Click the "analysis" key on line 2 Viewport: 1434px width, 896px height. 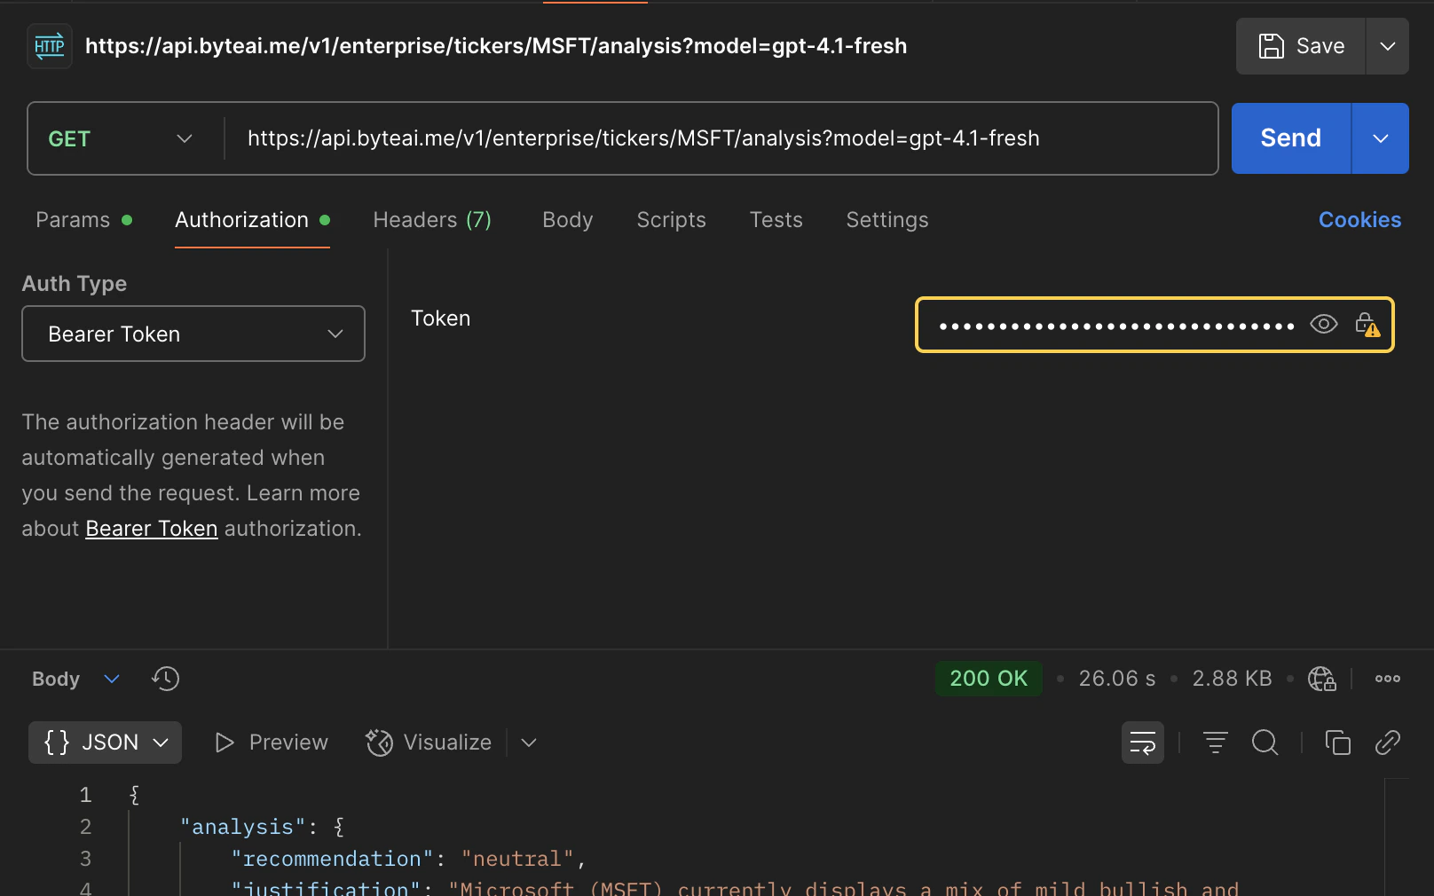[243, 827]
